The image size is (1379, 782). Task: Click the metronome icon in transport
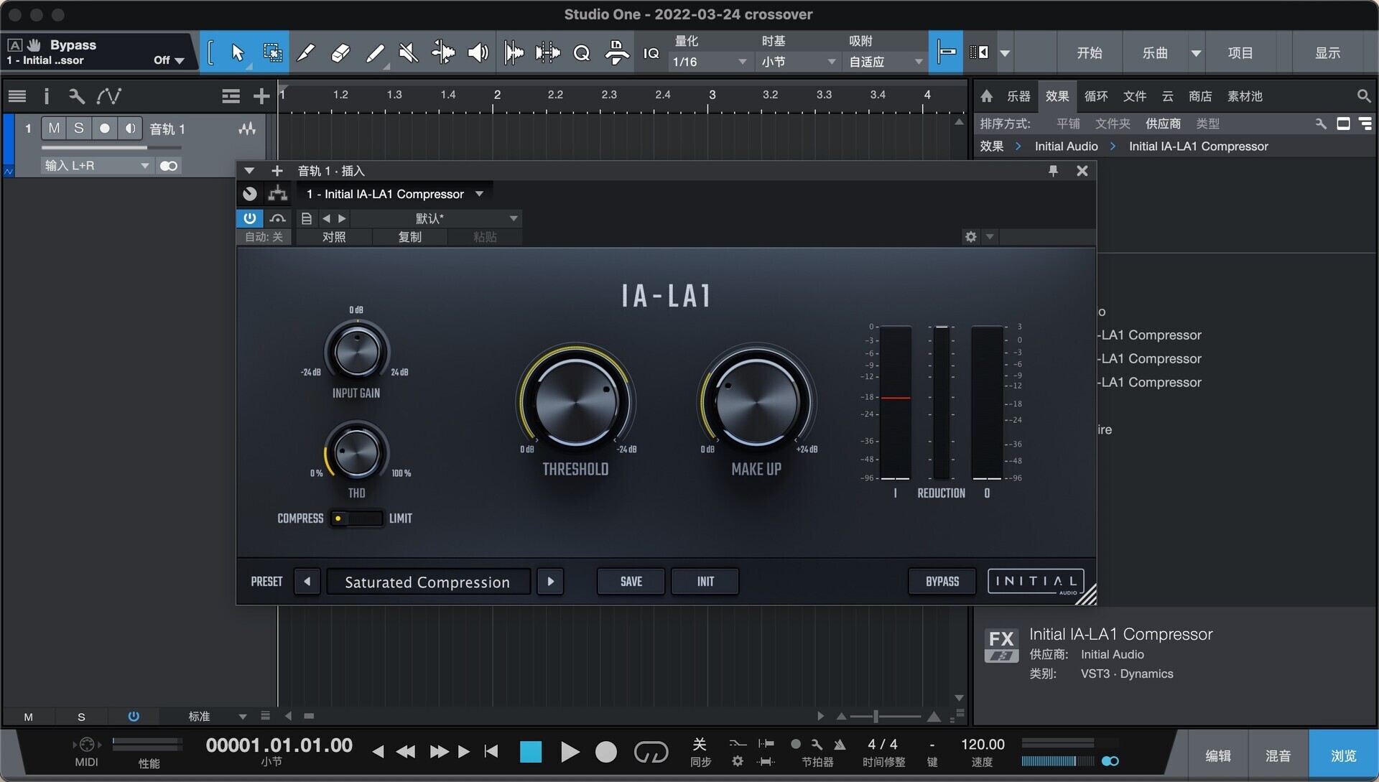coord(840,745)
